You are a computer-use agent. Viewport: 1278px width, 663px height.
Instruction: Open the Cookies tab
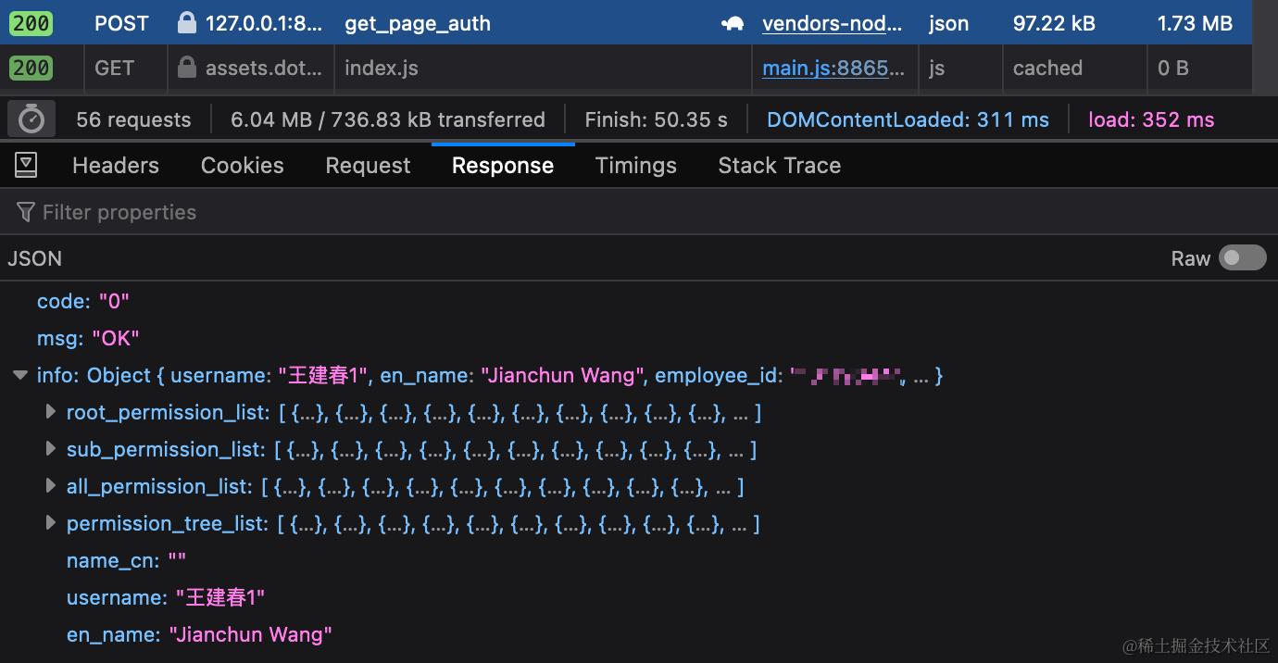pyautogui.click(x=242, y=165)
